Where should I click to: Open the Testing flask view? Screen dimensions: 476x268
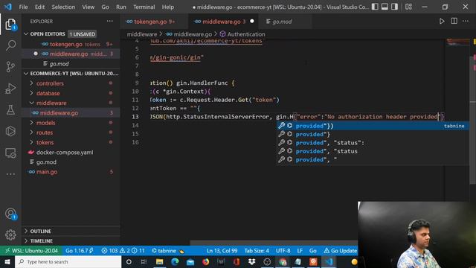[10, 109]
